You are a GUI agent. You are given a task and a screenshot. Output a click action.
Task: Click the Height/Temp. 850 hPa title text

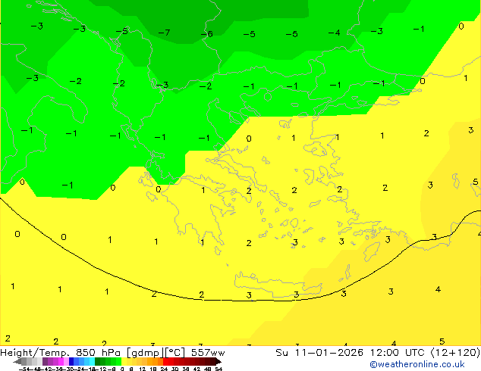pyautogui.click(x=61, y=353)
